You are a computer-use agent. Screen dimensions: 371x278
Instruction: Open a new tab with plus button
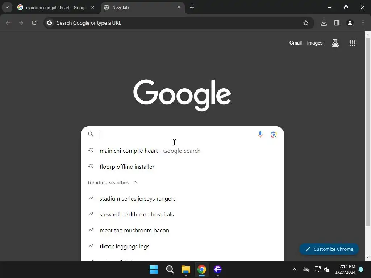(x=192, y=7)
